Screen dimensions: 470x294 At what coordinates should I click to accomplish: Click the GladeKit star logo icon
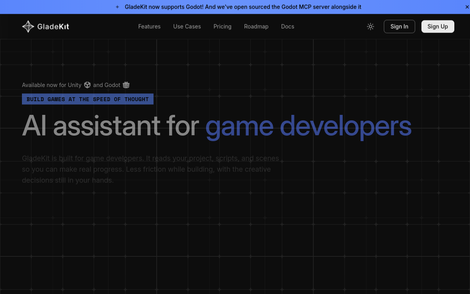coord(28,27)
